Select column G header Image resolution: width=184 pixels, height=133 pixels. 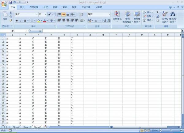(x=90, y=35)
